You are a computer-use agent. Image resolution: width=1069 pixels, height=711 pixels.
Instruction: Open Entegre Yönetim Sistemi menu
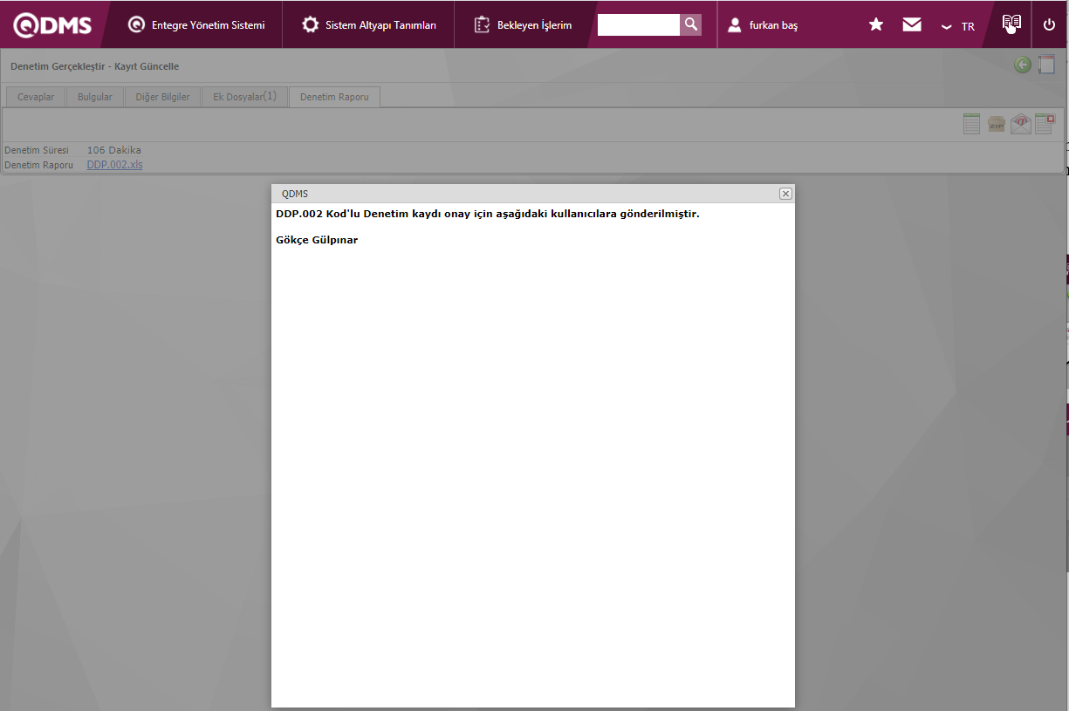196,25
